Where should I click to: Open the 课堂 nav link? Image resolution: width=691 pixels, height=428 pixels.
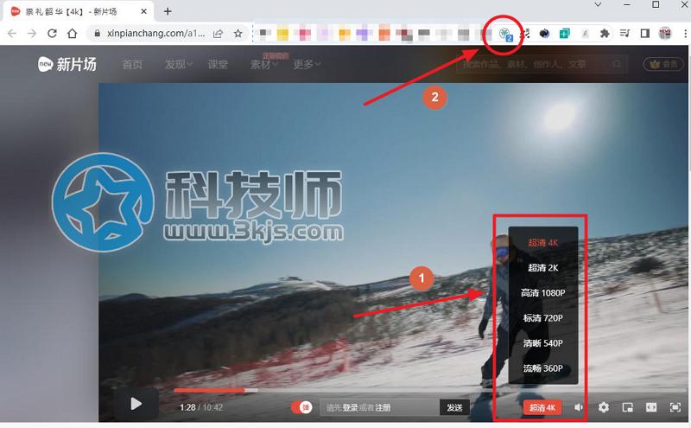tap(218, 65)
